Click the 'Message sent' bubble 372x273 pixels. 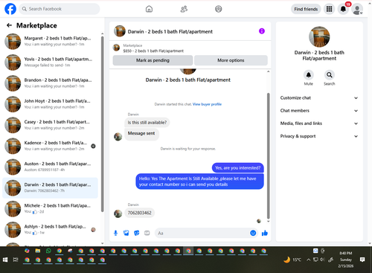coord(141,134)
